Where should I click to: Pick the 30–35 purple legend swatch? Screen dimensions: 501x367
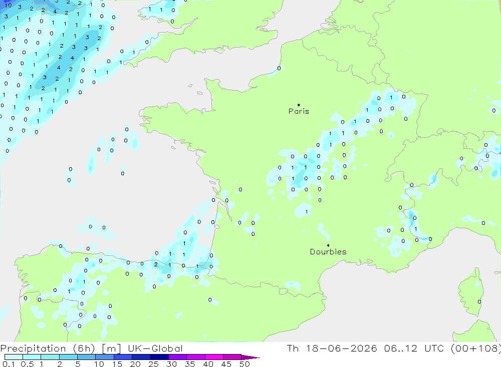(178, 357)
